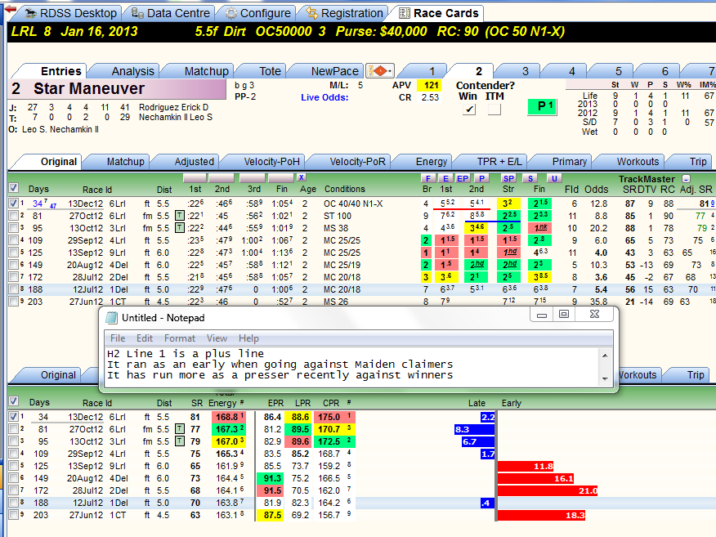Check the 13Sep12 pace line checkbox

(x=14, y=253)
